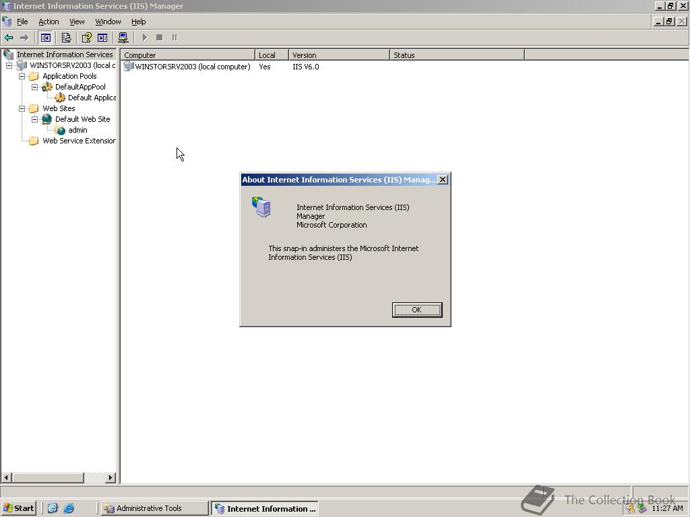Click the server icon in About dialog

[261, 207]
